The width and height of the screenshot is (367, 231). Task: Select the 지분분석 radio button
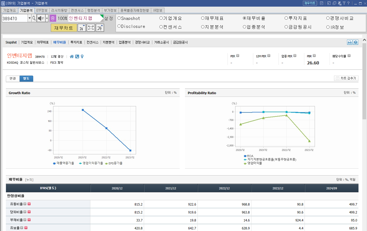(203, 27)
